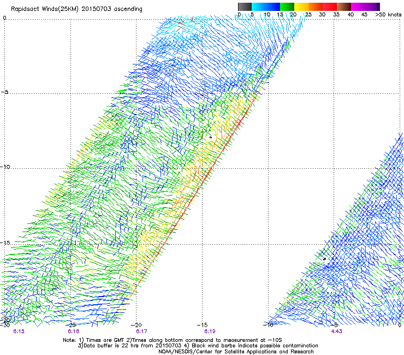Click the longitude label '-15' on bottom axis
Screen dimensions: 404x355
(x=202, y=325)
